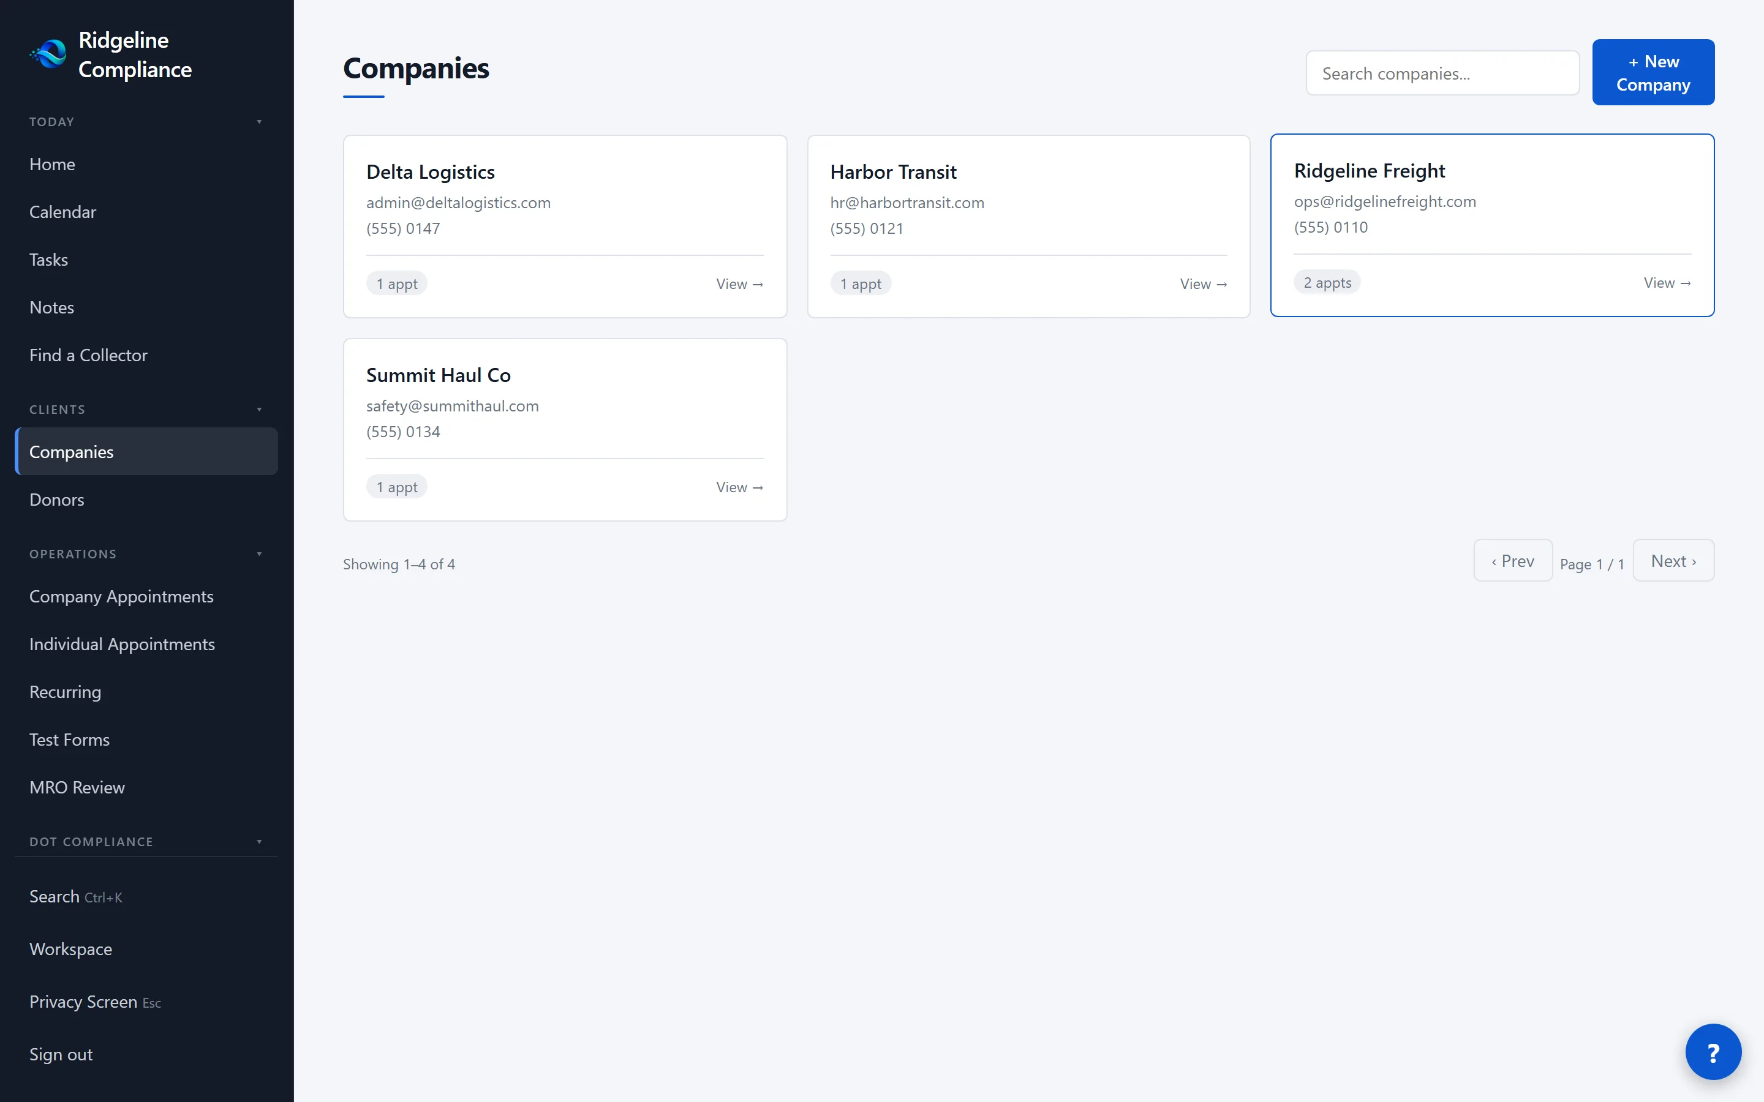Open the Workspace page

[x=146, y=949]
